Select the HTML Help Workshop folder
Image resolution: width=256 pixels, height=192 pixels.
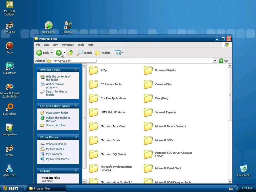click(108, 112)
